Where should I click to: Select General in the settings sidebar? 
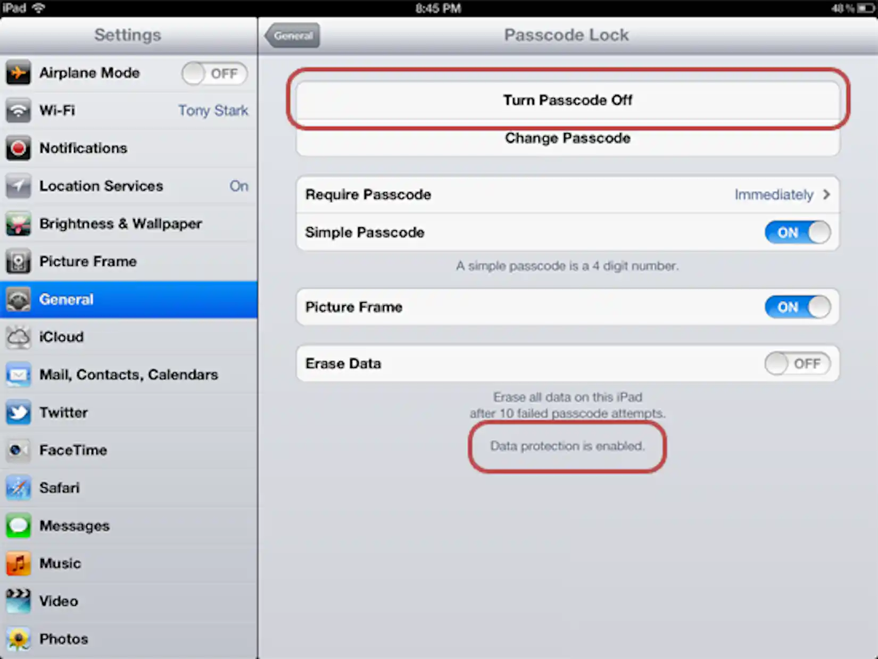tap(129, 299)
